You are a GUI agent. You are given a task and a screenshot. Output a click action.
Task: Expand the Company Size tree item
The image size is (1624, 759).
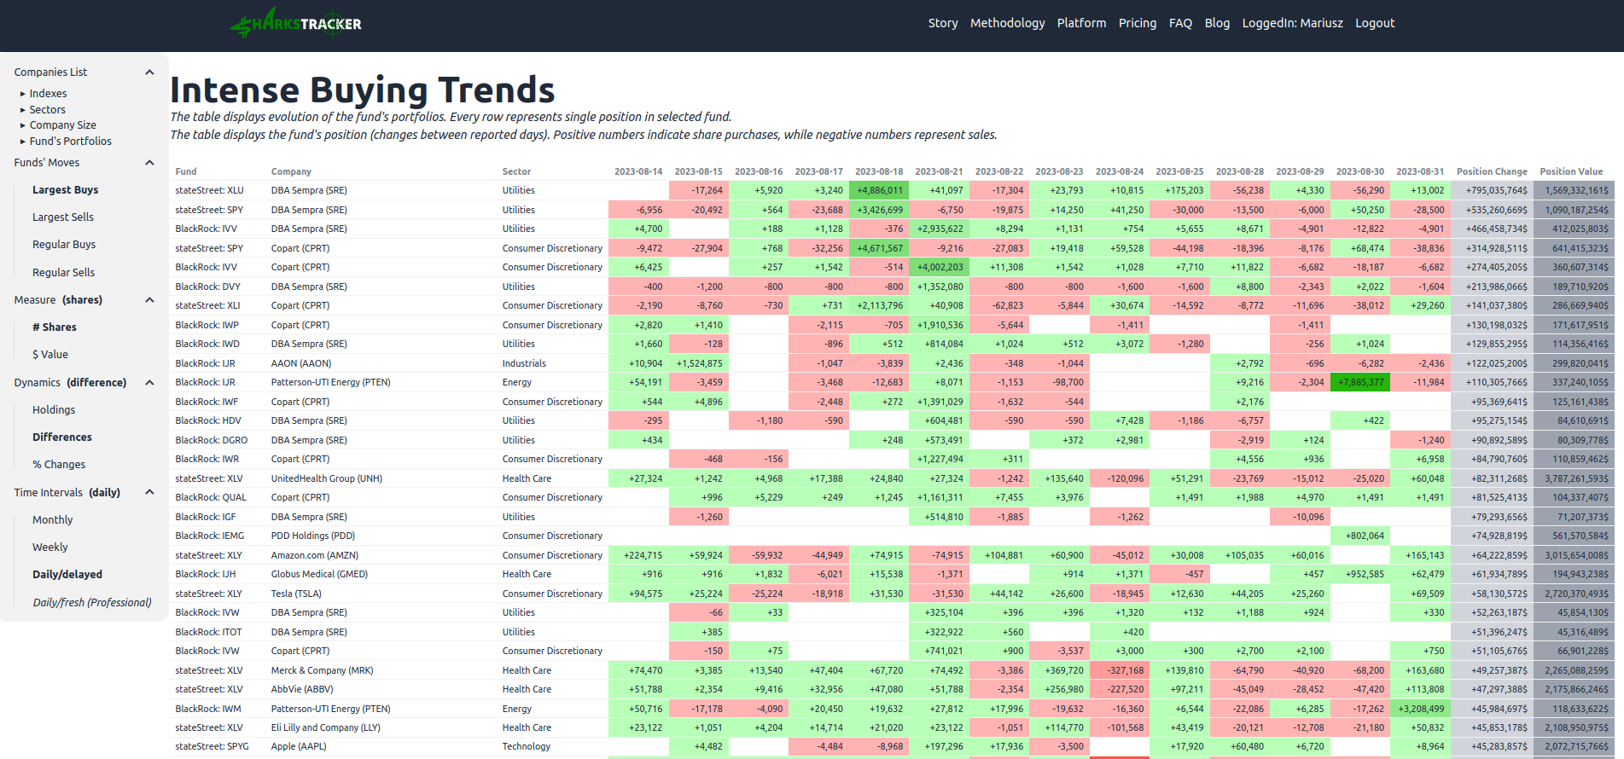coord(58,125)
